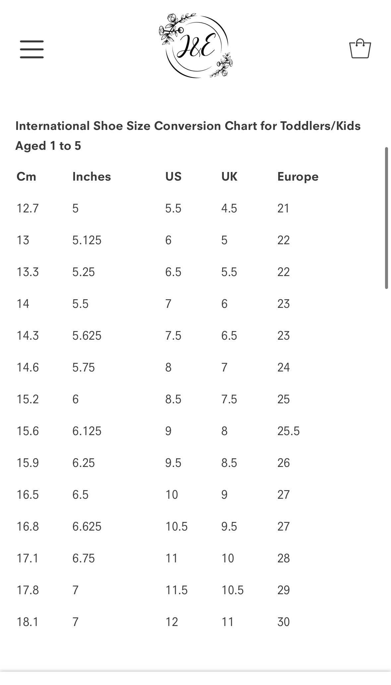Select the Europe size 30 cell
391x685 pixels.
pyautogui.click(x=284, y=622)
